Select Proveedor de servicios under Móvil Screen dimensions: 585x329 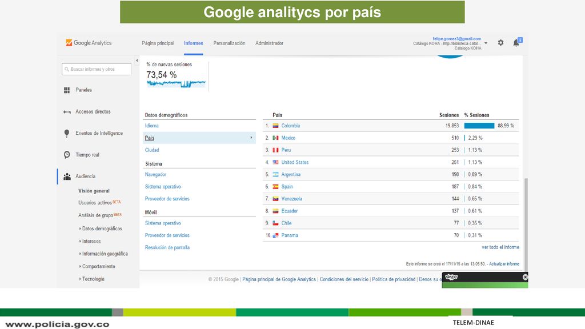167,235
